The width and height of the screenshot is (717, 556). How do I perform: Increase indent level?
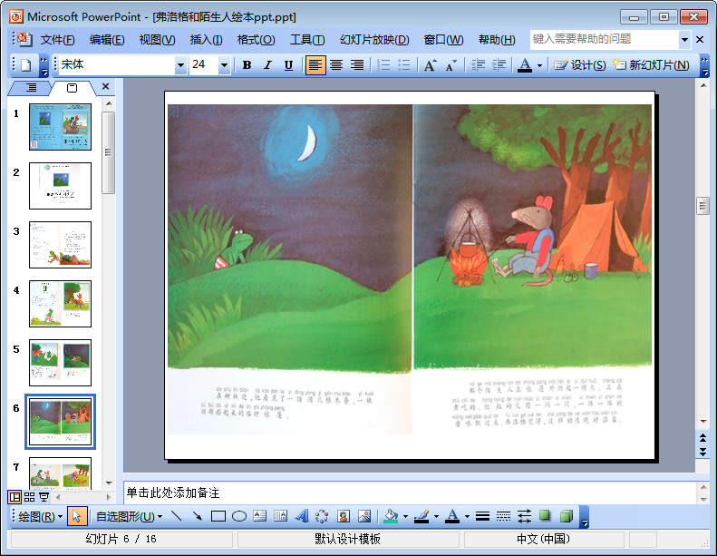pyautogui.click(x=499, y=65)
